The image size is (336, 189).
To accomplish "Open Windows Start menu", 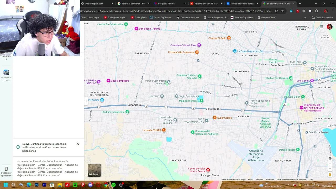I will (6, 185).
